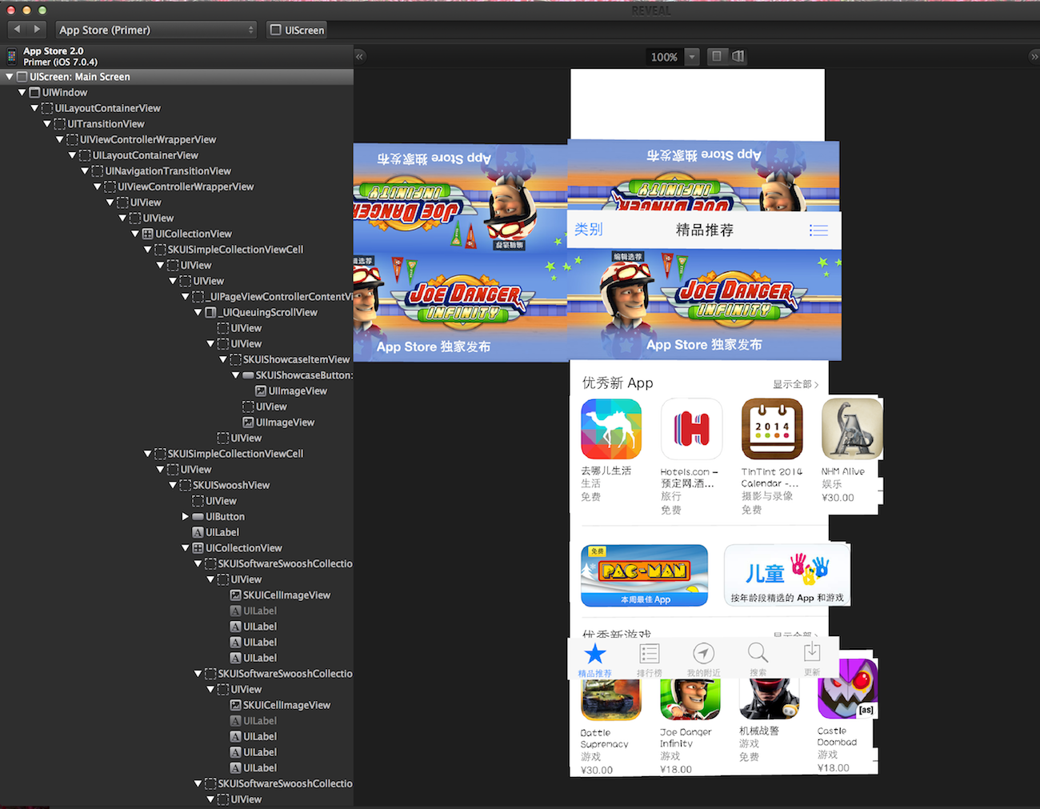
Task: Click the ¥30.00 price under NHM Alive
Action: coord(838,498)
